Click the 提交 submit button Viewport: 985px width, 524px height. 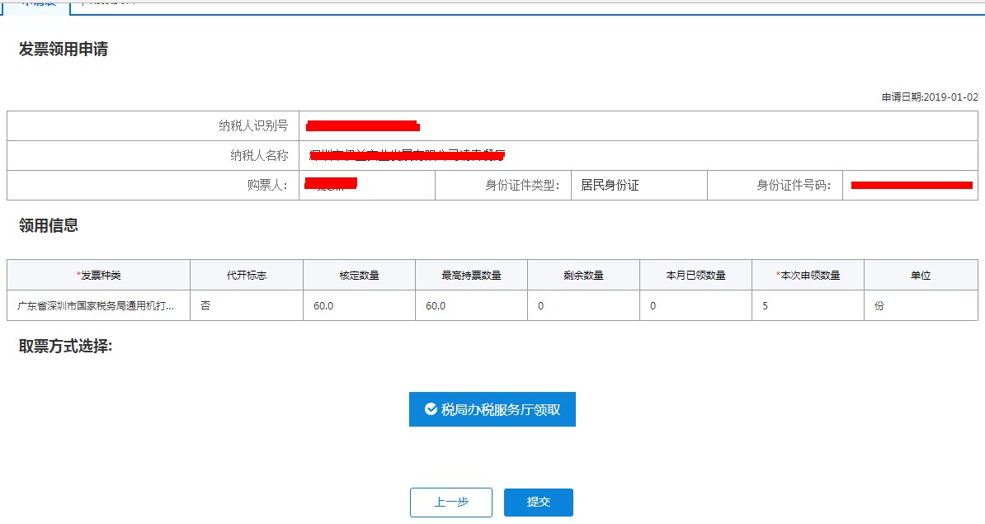[x=538, y=502]
